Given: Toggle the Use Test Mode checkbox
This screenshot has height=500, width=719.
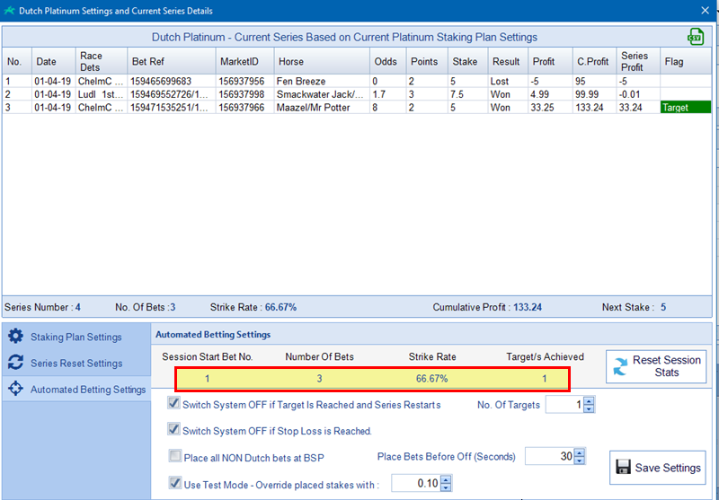Looking at the screenshot, I should (x=174, y=482).
